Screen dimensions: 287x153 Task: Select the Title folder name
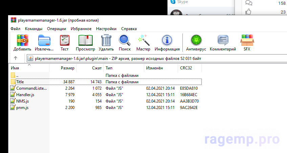(x=20, y=82)
